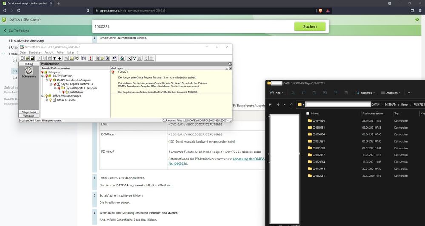Viewport: 425px width, 226px height.
Task: Click the Werkzeug panel button
Action: click(x=29, y=116)
